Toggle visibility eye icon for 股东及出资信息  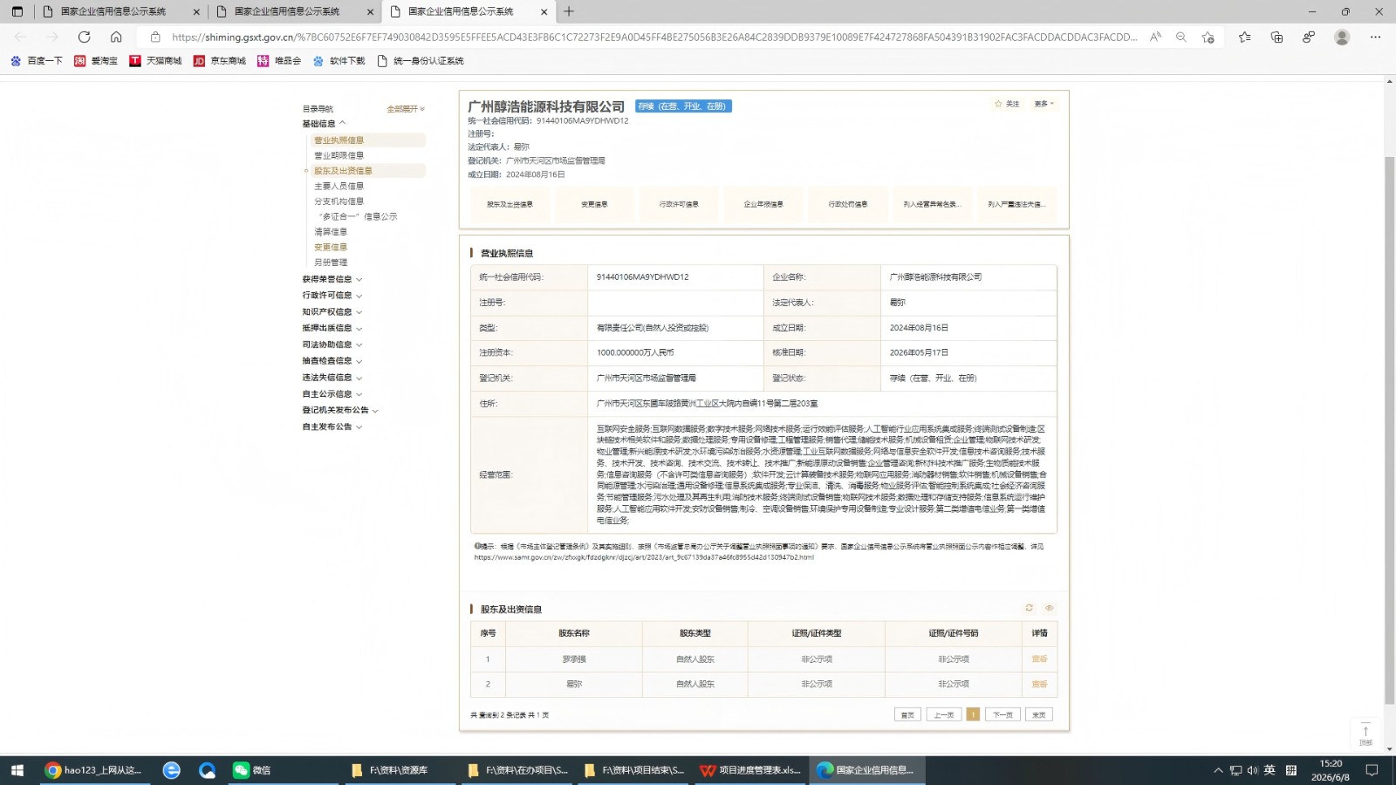coord(1050,608)
